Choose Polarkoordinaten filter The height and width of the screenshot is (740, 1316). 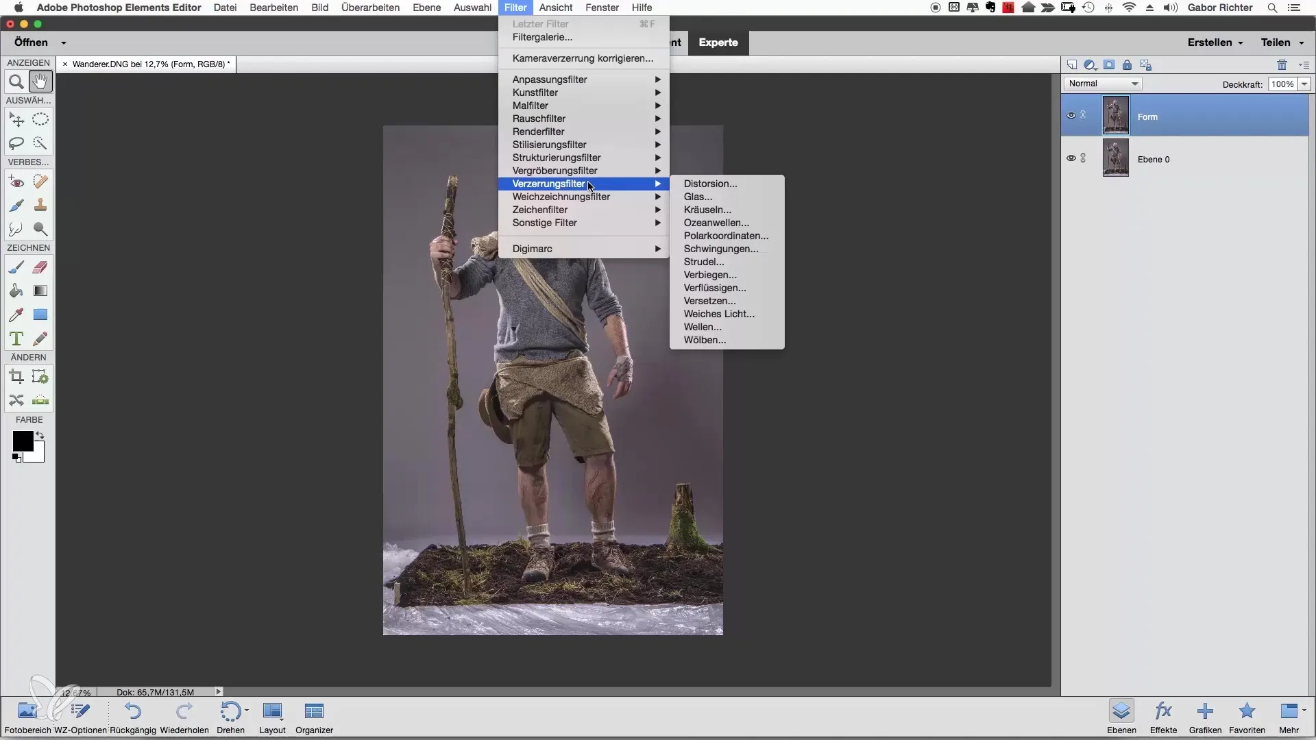(727, 236)
